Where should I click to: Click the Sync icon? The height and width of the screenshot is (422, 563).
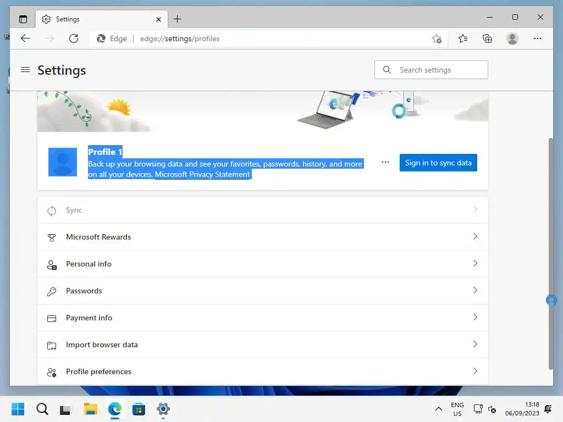coord(52,210)
